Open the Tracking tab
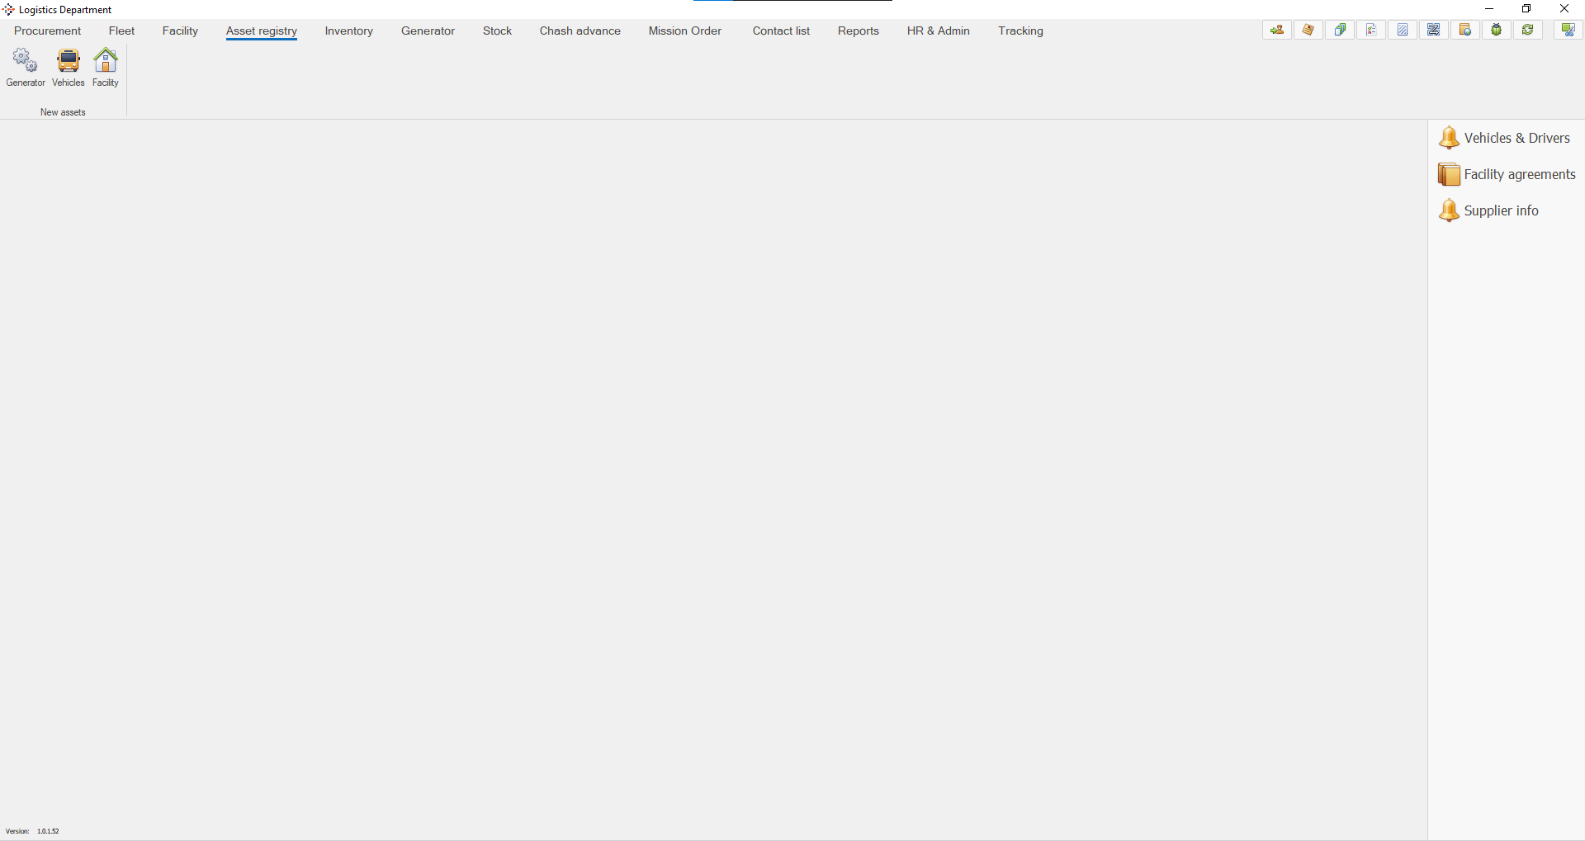The height and width of the screenshot is (841, 1585). click(x=1020, y=31)
